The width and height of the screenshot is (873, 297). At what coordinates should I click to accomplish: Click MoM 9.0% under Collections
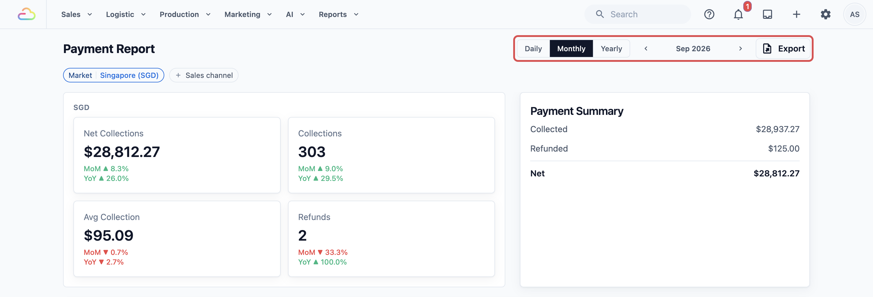[320, 169]
